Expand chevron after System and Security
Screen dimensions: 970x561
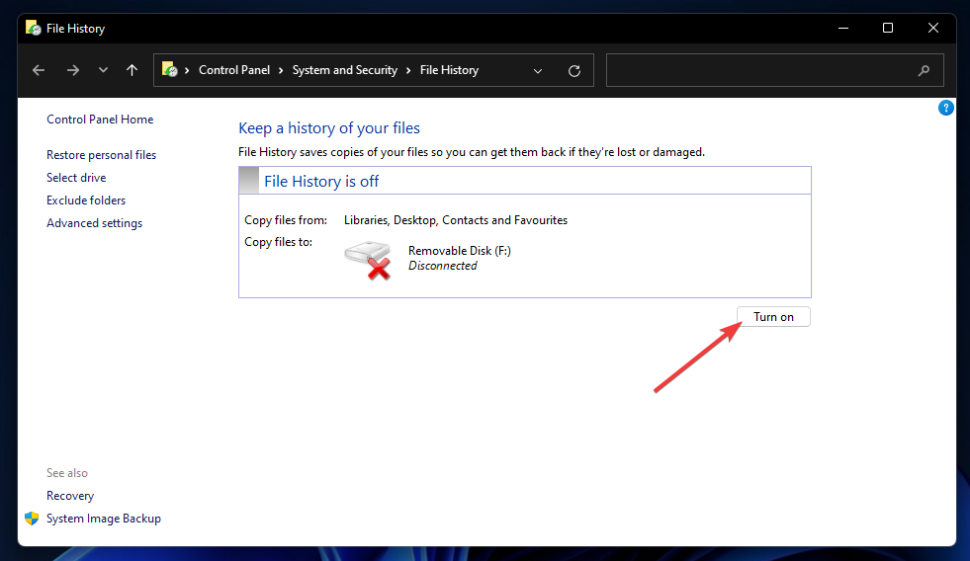(408, 70)
